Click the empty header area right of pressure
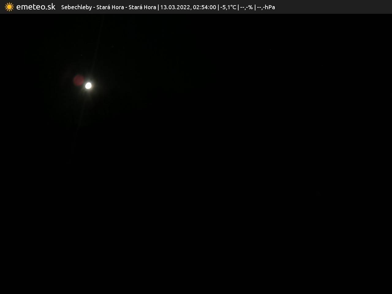392x294 pixels. pos(331,7)
